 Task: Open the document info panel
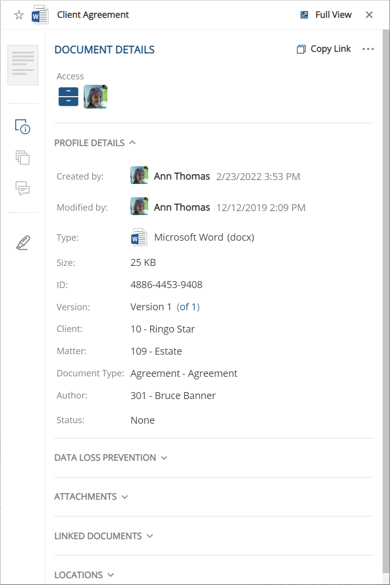(23, 127)
